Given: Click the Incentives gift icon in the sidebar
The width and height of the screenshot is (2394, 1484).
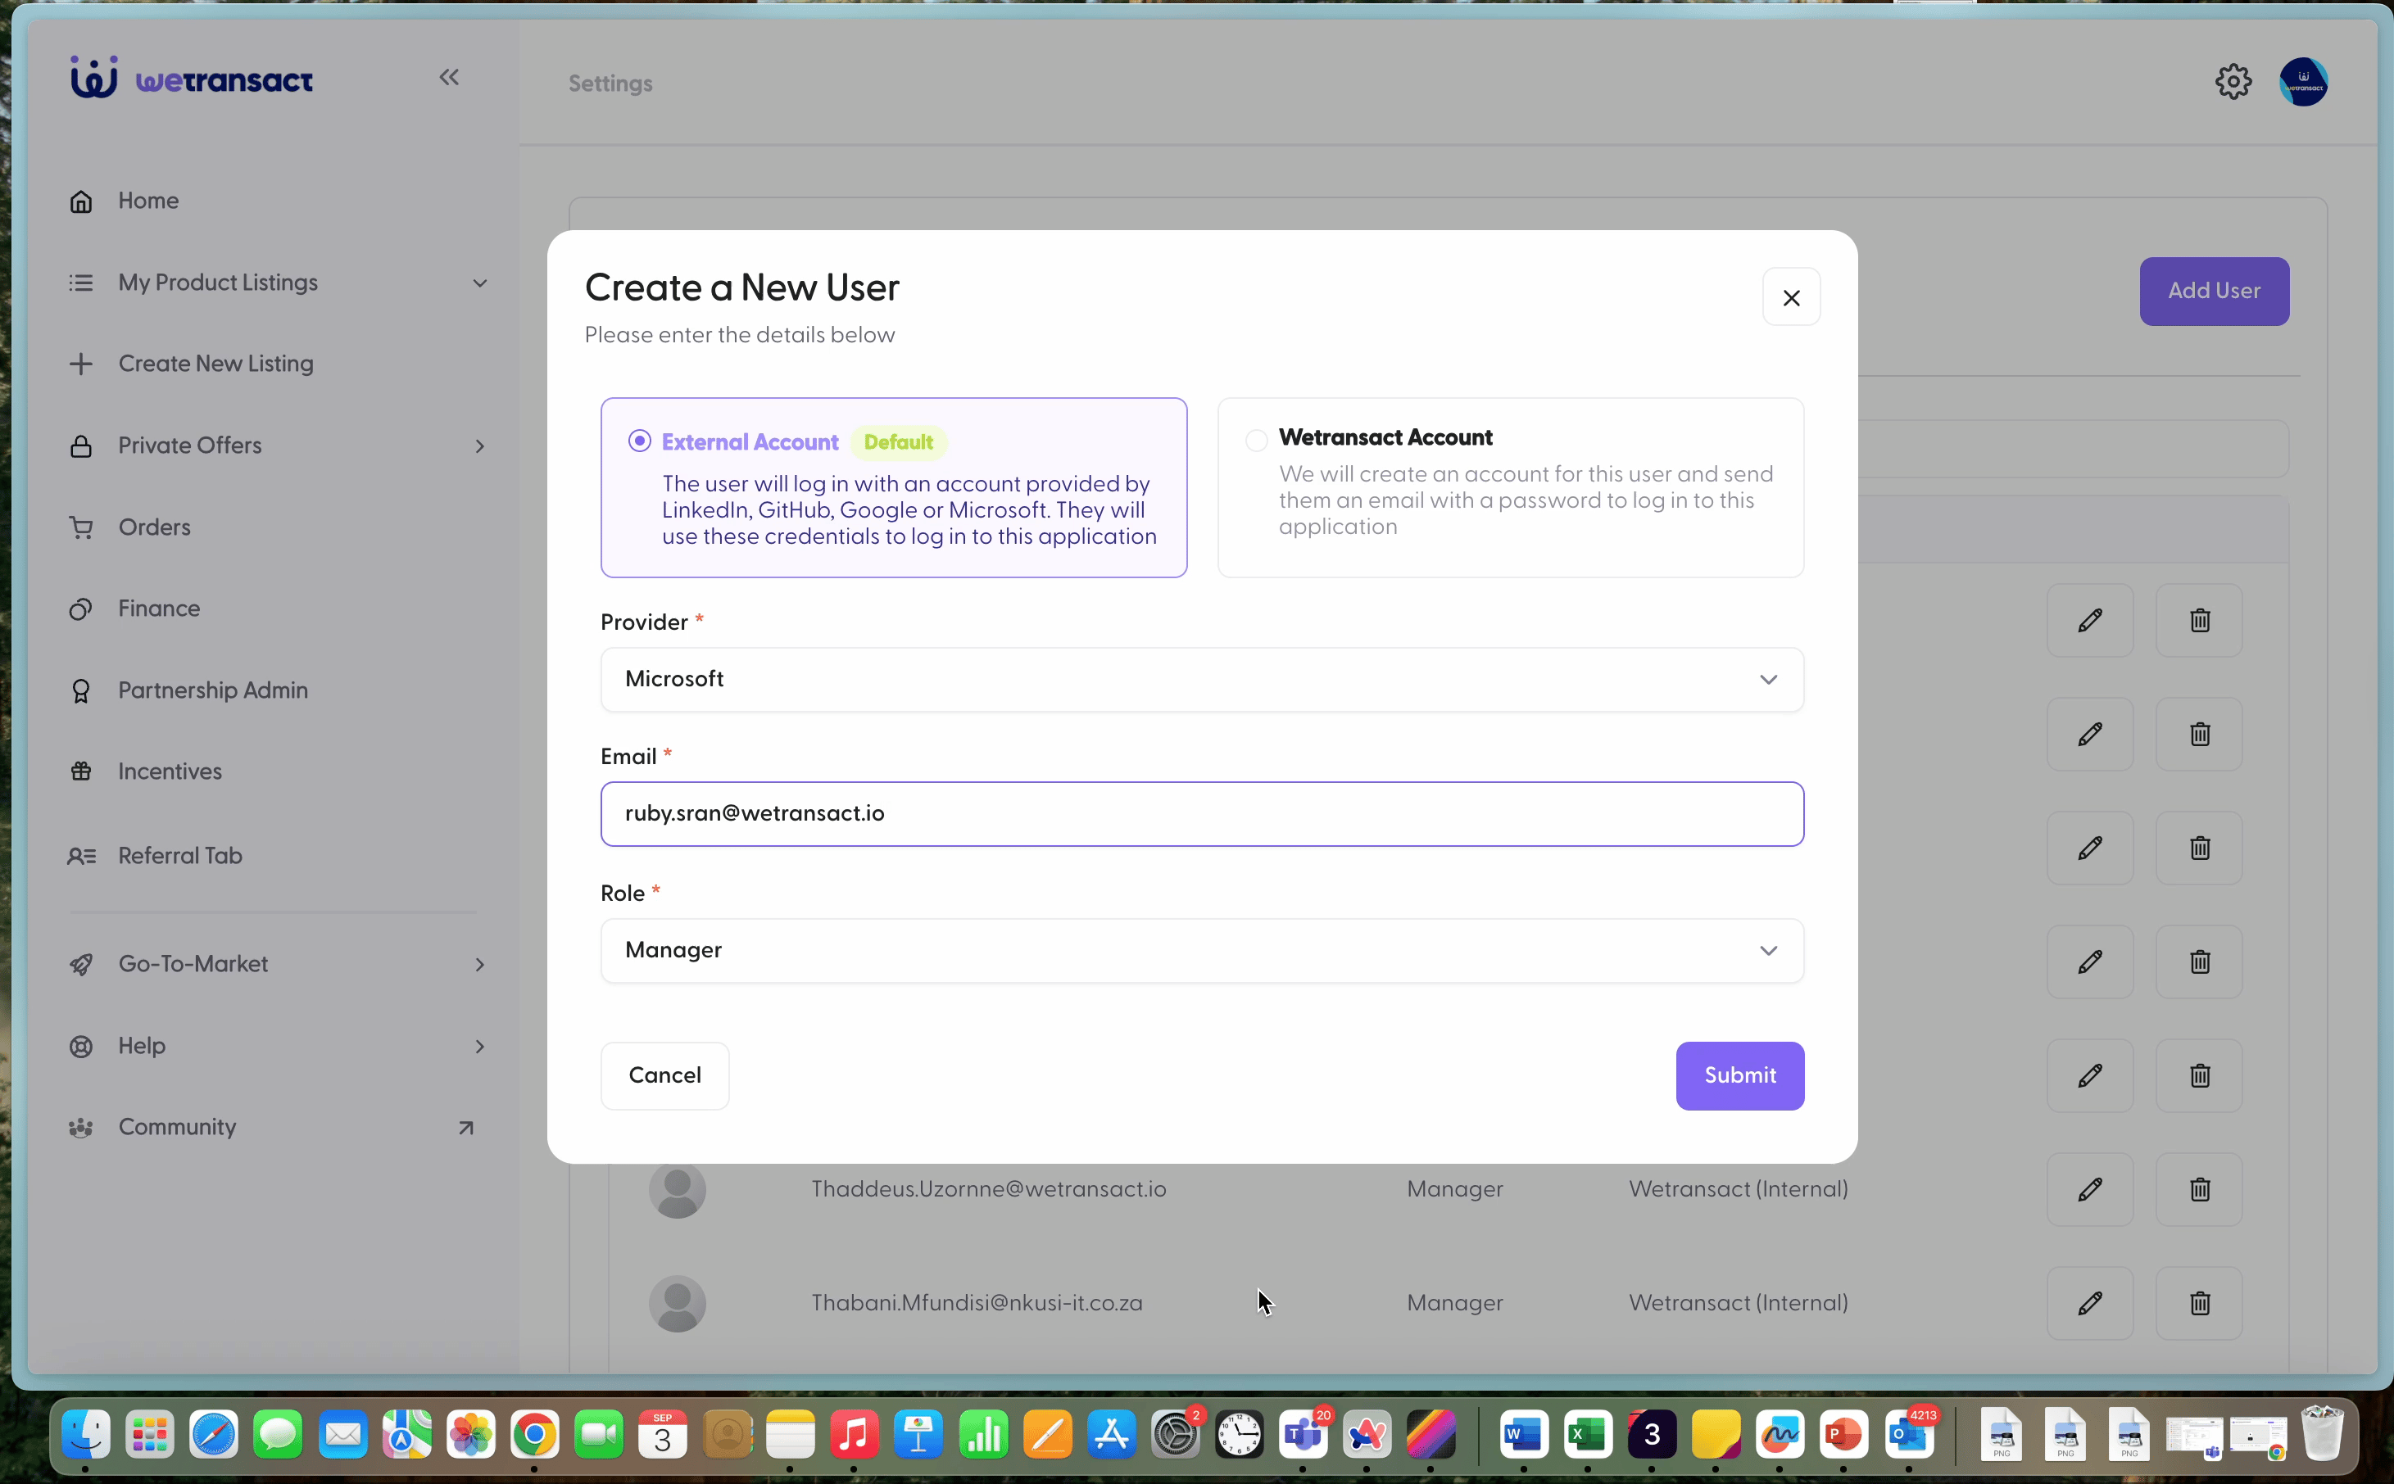Looking at the screenshot, I should (x=81, y=771).
